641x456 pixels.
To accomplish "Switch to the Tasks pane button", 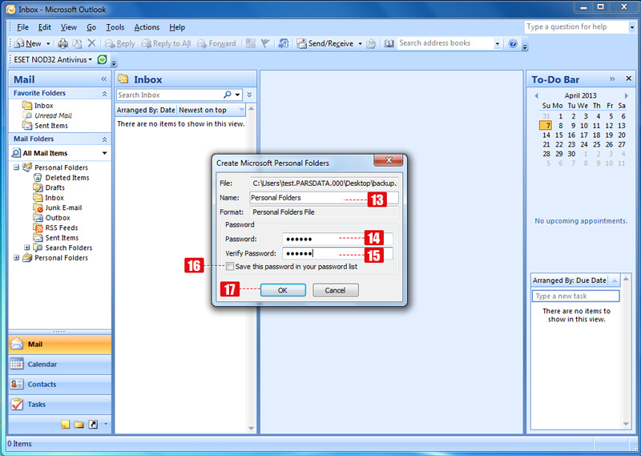I will tap(59, 404).
